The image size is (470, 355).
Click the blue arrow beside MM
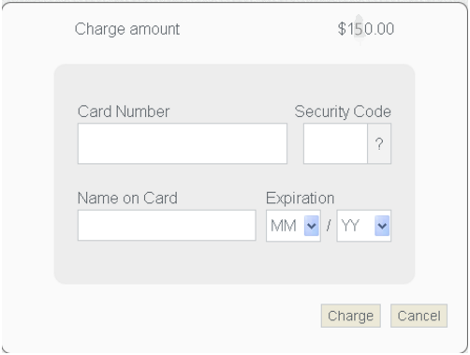pos(312,226)
